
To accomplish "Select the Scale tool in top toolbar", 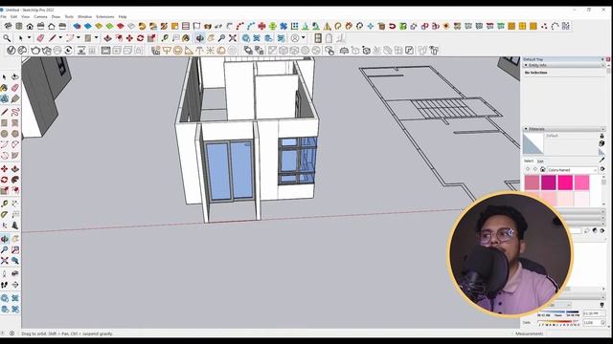I will click(151, 38).
